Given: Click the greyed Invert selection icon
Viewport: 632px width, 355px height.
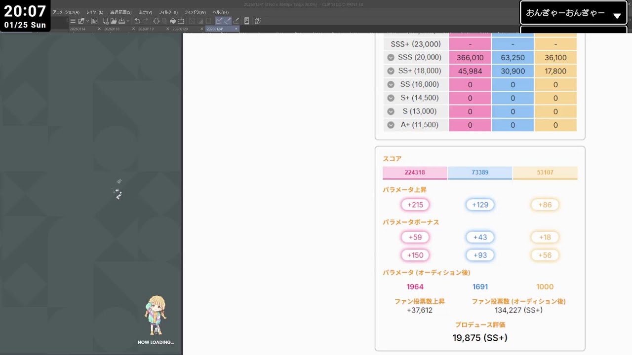Looking at the screenshot, I should click(x=200, y=21).
